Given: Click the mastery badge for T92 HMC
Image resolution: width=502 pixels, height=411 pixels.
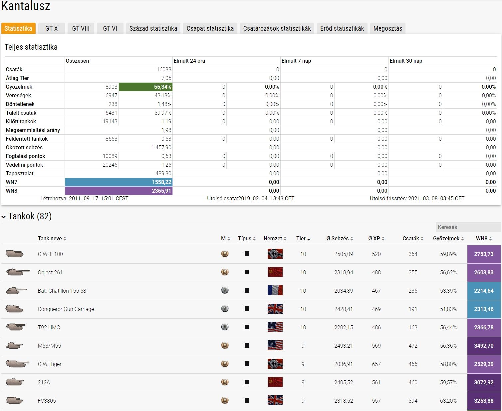Looking at the screenshot, I should [225, 327].
